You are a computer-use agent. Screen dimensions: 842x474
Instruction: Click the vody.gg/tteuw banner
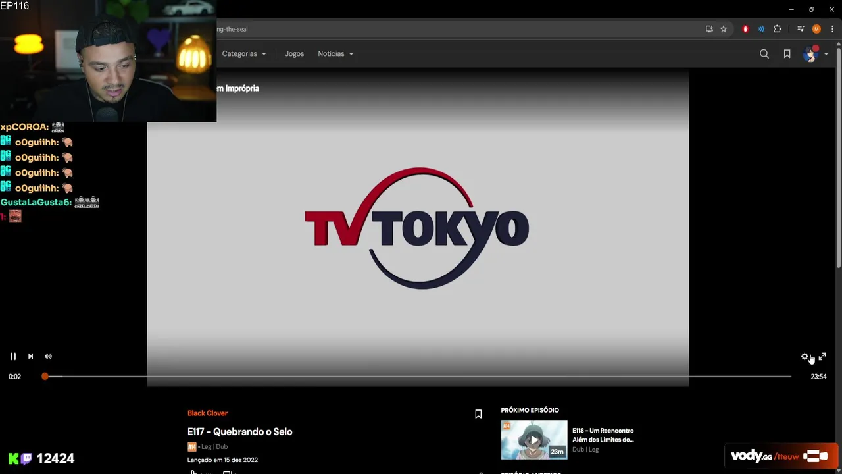[780, 456]
